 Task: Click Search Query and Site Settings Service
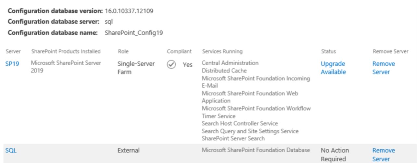tap(250, 131)
